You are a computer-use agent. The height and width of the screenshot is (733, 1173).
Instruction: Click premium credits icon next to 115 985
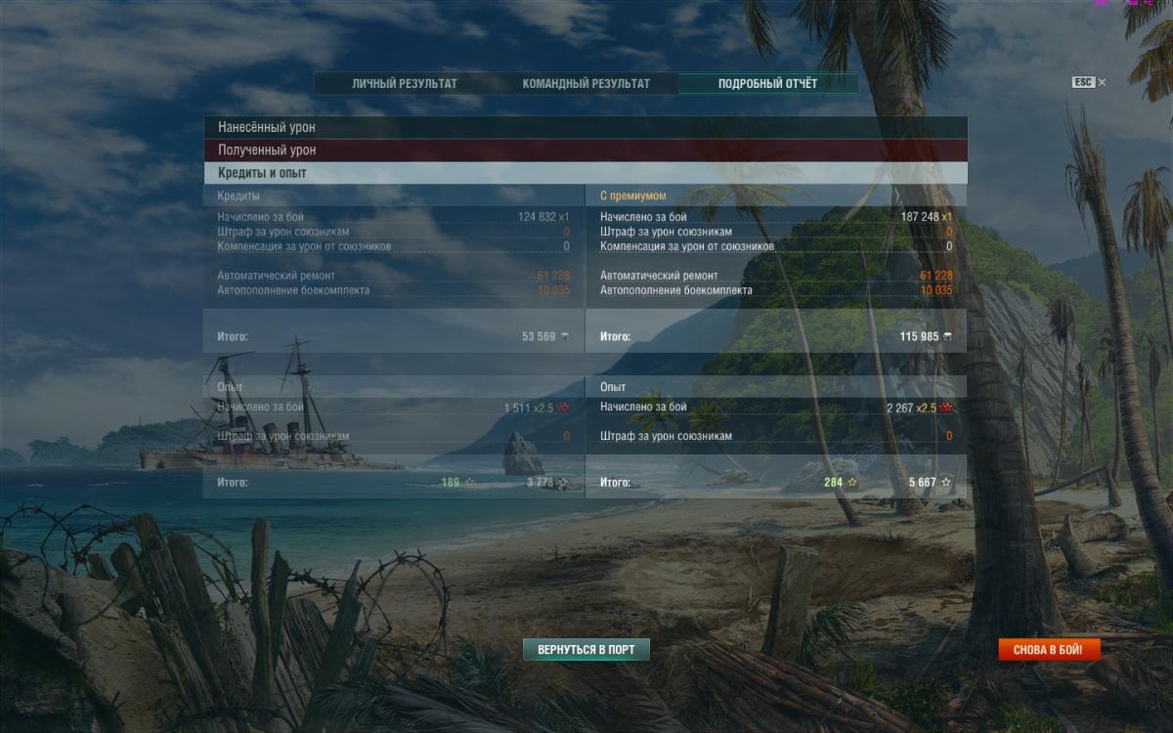pos(947,336)
